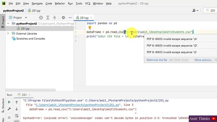The height and width of the screenshot is (122, 217).
Task: Open the Run menu
Action: click(70, 3)
